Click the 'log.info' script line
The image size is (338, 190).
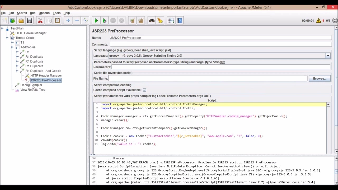coord(129,144)
